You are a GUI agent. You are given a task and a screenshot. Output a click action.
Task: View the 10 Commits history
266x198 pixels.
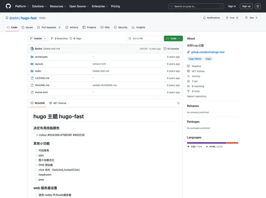coord(171,49)
